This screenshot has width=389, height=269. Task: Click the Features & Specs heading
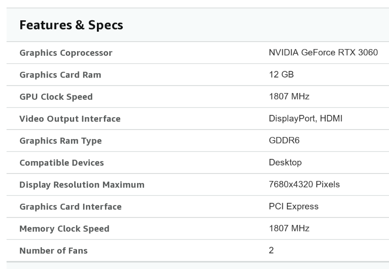coord(71,25)
